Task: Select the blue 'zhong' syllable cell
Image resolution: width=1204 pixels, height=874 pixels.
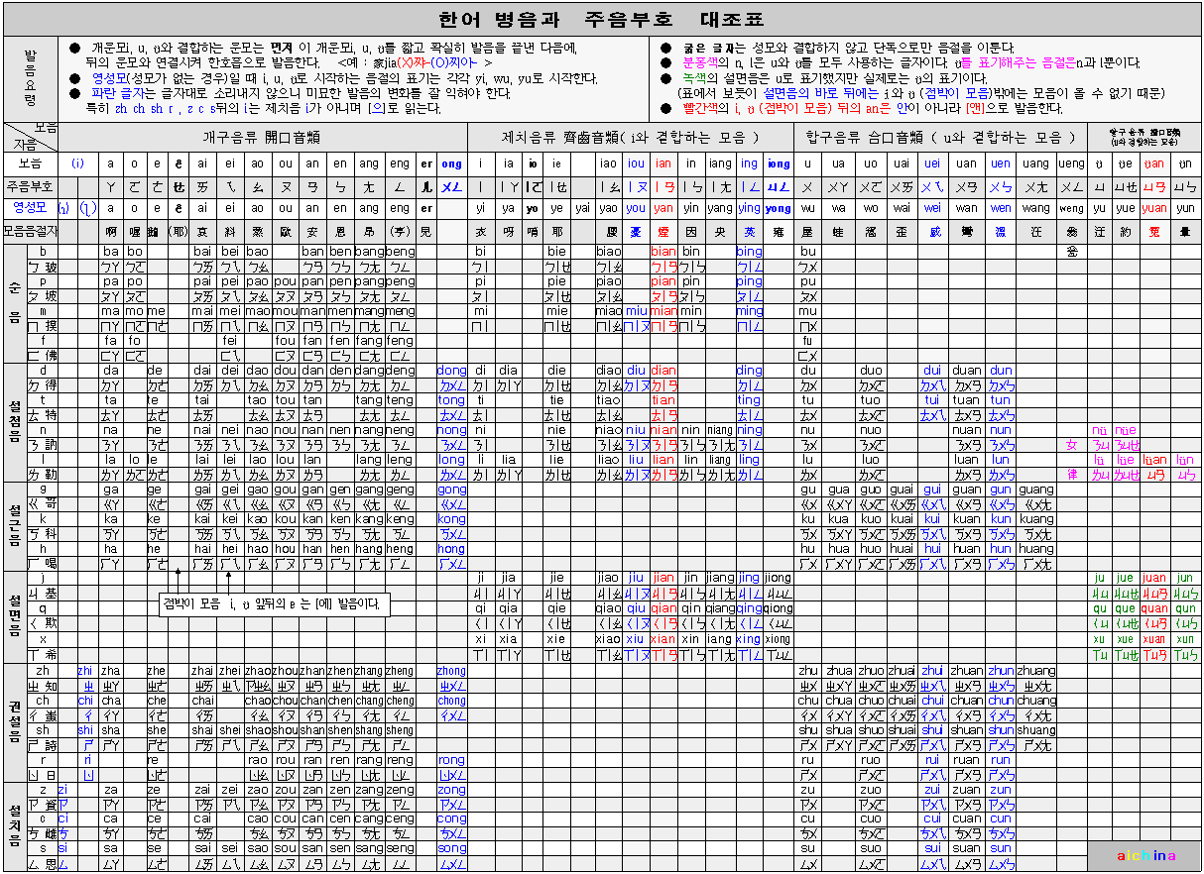Action: 451,671
